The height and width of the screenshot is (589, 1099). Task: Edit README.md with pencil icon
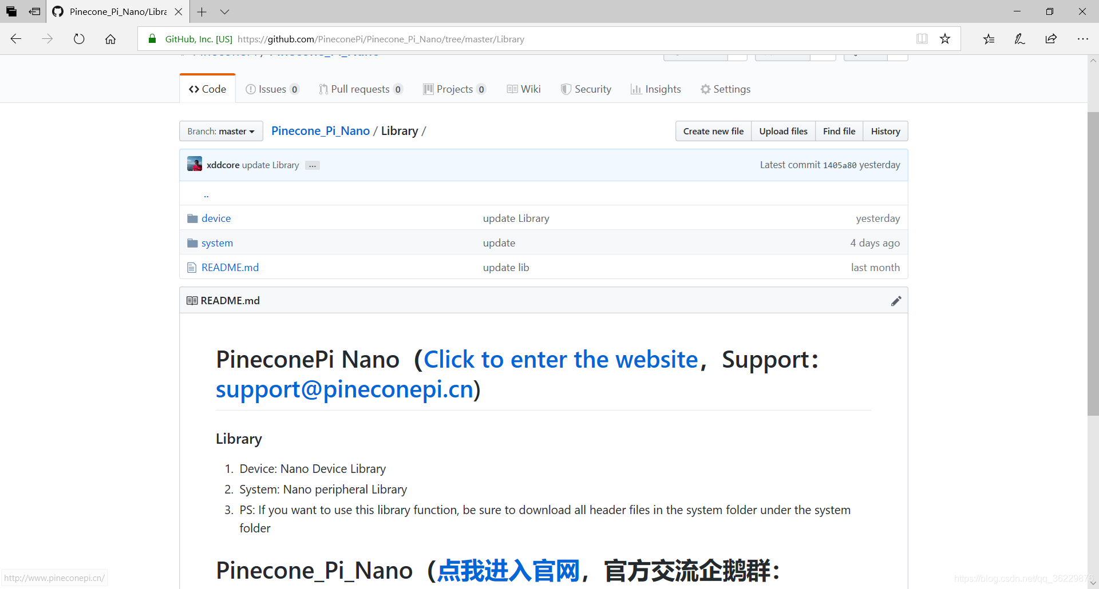(896, 301)
